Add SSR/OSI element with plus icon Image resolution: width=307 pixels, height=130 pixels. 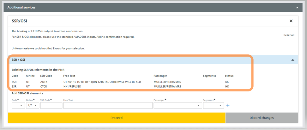coord(228,105)
